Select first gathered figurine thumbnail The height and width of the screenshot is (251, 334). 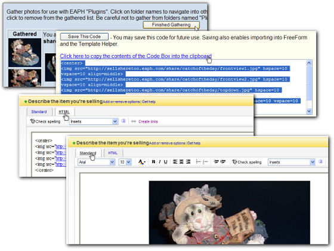point(24,53)
